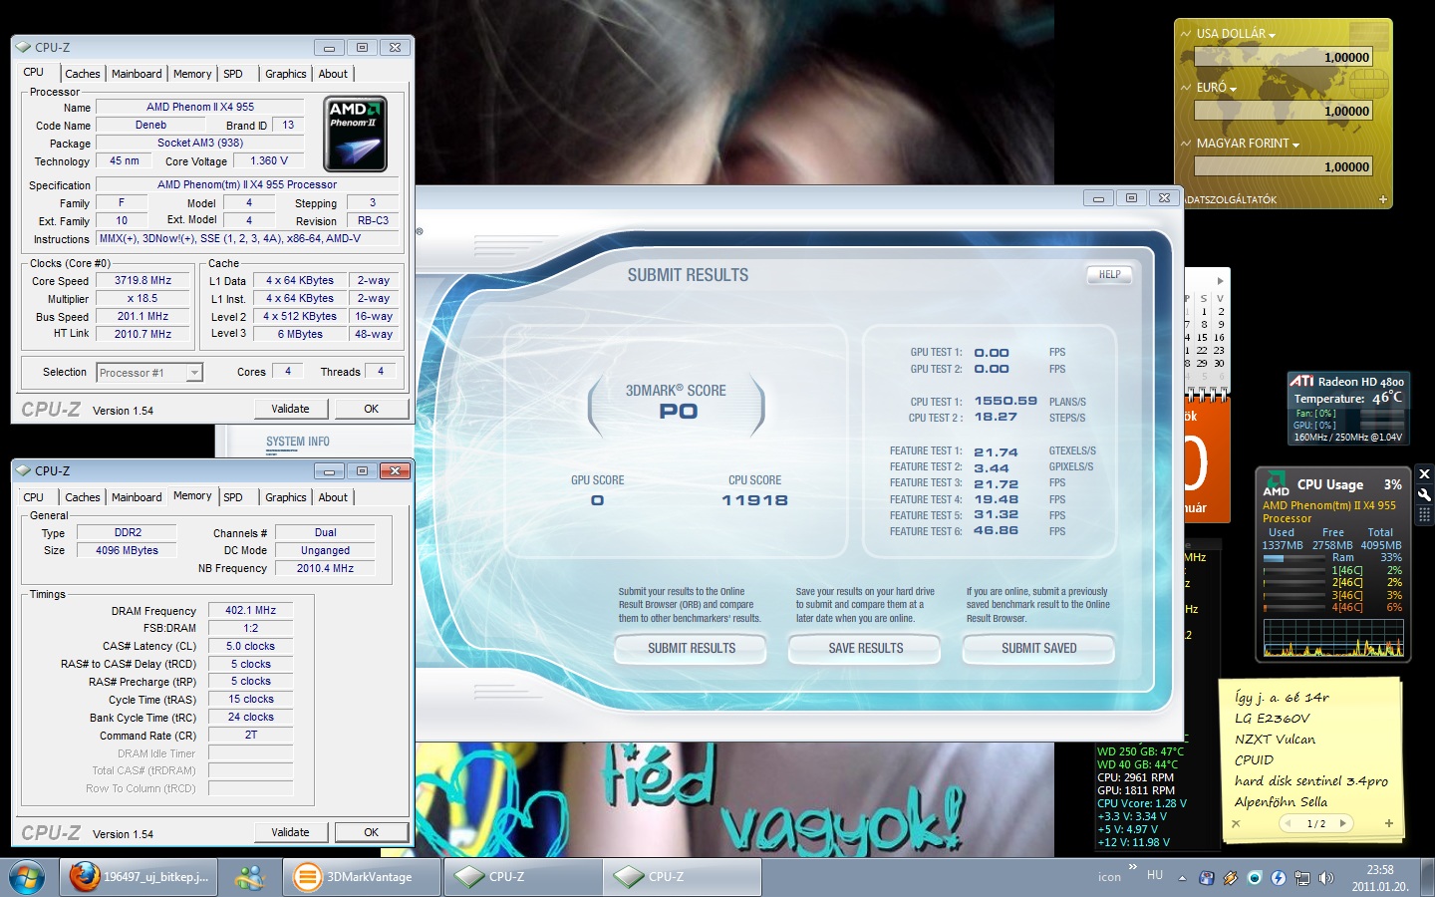Open the teal circular eye tray icon

(1255, 878)
